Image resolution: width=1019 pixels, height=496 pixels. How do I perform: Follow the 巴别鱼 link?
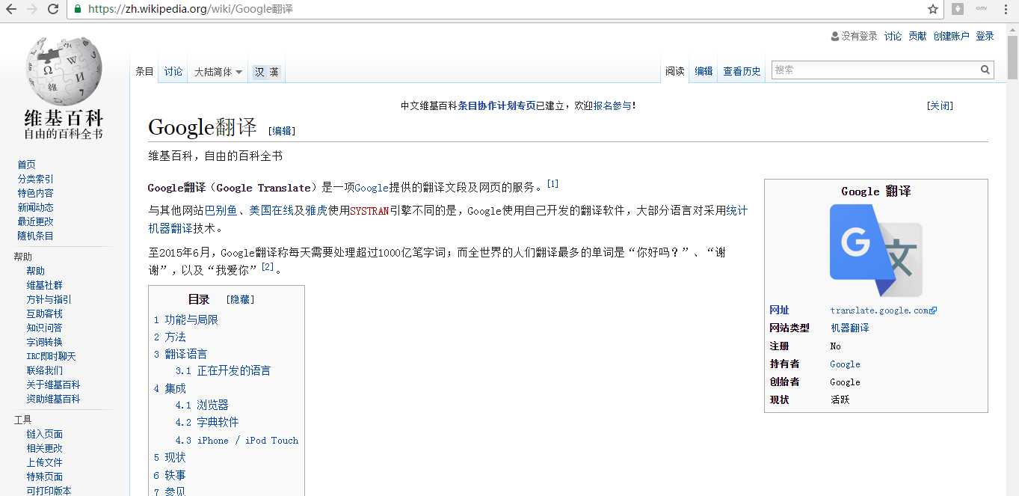tap(221, 210)
